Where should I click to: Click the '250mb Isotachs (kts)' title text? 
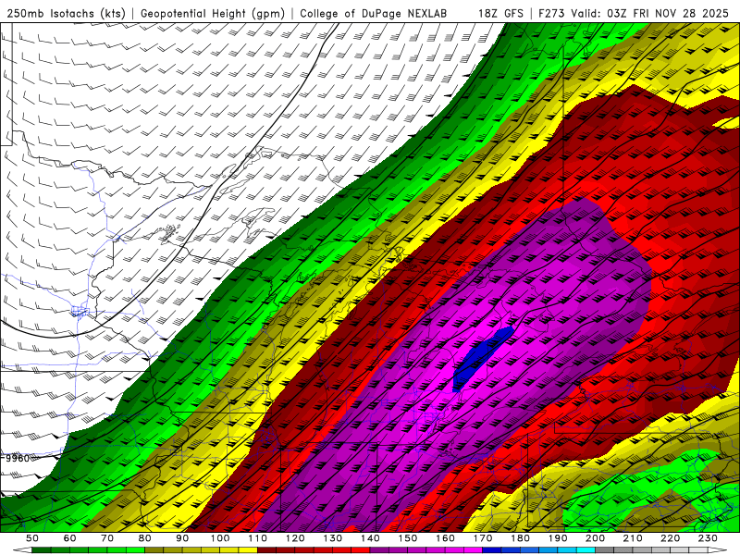click(x=67, y=14)
